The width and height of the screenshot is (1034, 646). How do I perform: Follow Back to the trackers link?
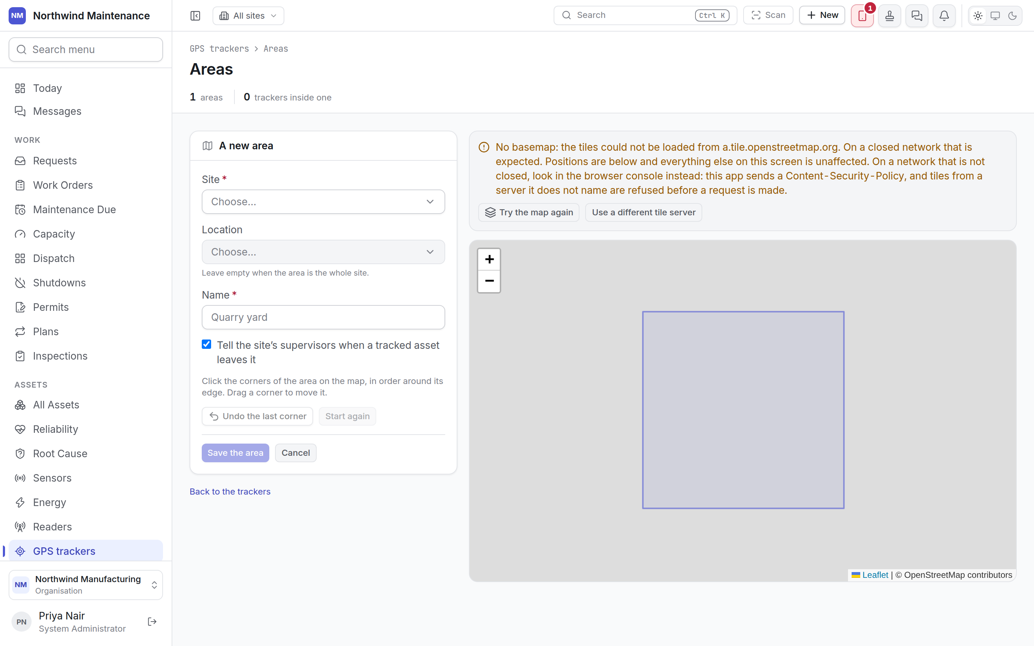(x=230, y=492)
